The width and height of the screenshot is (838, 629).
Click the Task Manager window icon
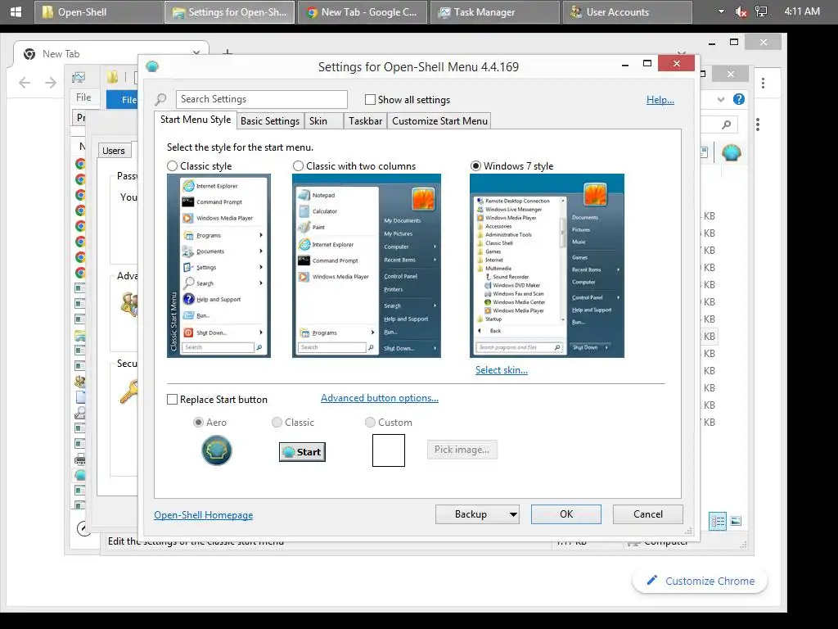tap(79, 78)
